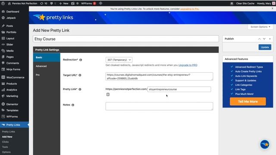Click Clear Site Cache

pos(245,3)
